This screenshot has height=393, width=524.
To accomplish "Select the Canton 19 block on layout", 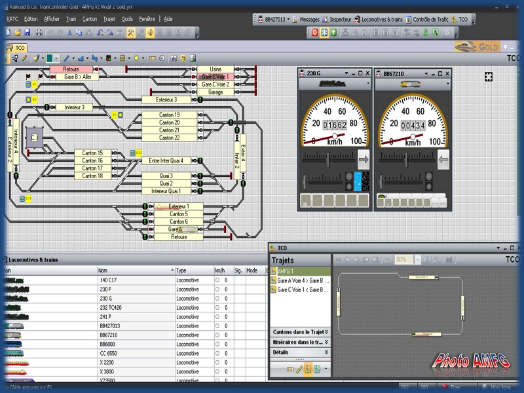I will (x=169, y=115).
